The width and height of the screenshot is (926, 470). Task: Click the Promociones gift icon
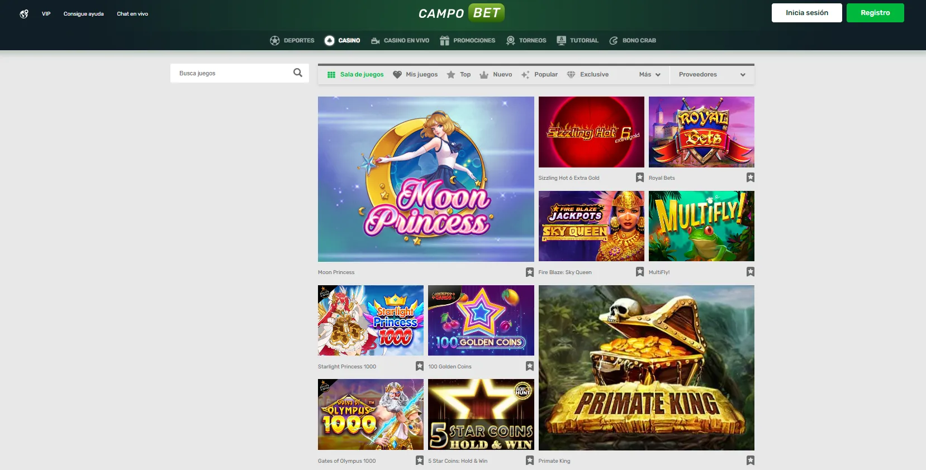click(x=444, y=40)
